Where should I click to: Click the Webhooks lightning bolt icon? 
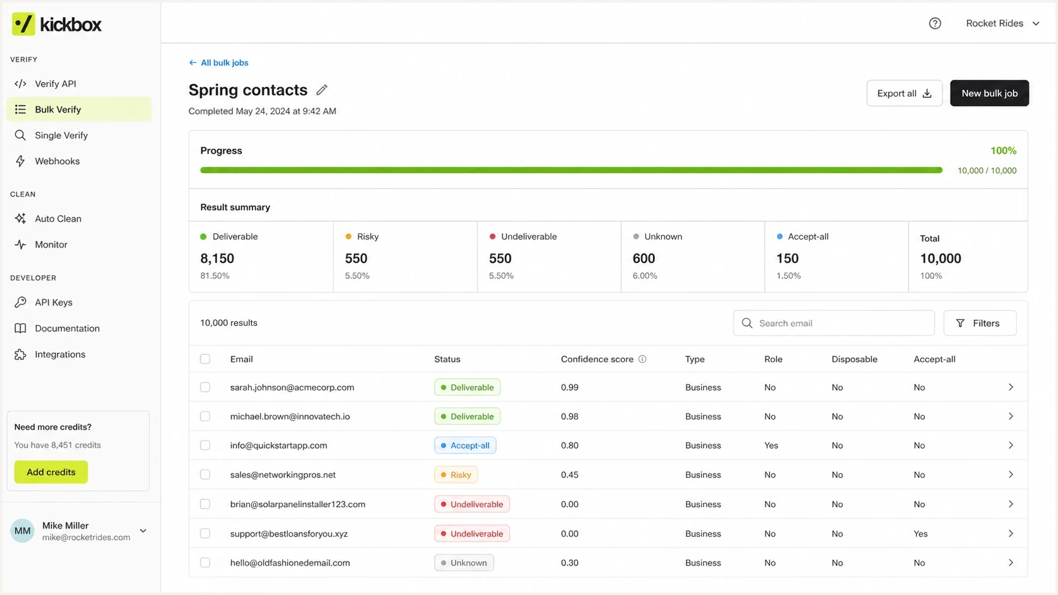click(x=20, y=161)
